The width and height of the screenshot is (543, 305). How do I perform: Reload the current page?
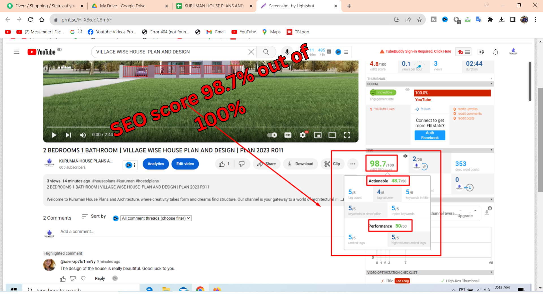(30, 19)
